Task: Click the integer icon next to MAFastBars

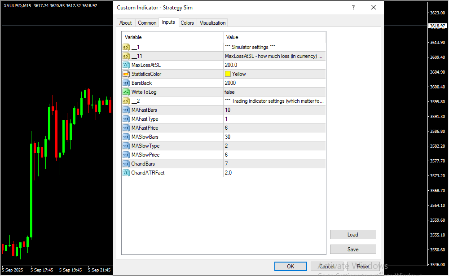Action: click(x=126, y=110)
